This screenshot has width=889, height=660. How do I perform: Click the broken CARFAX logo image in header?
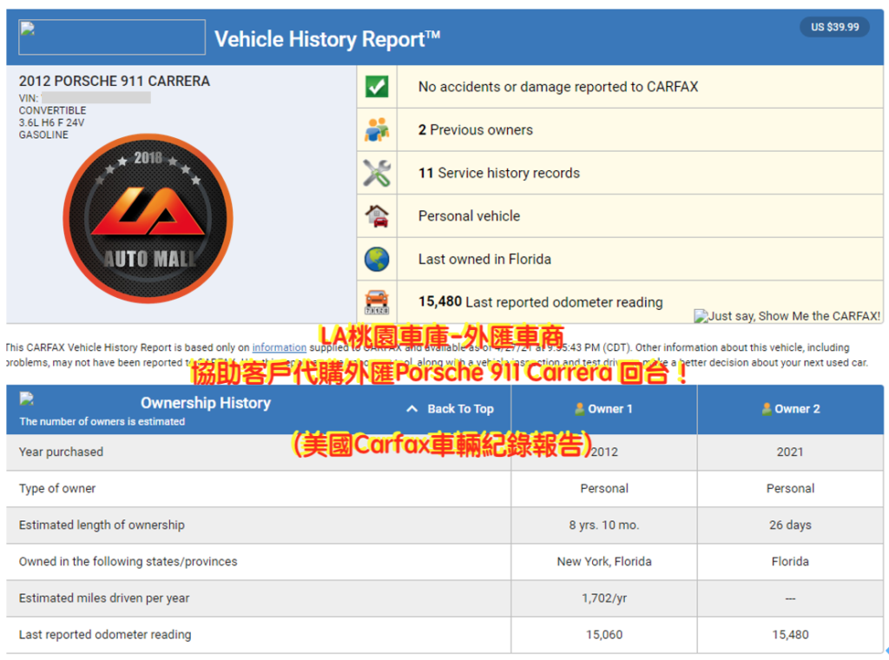click(112, 36)
